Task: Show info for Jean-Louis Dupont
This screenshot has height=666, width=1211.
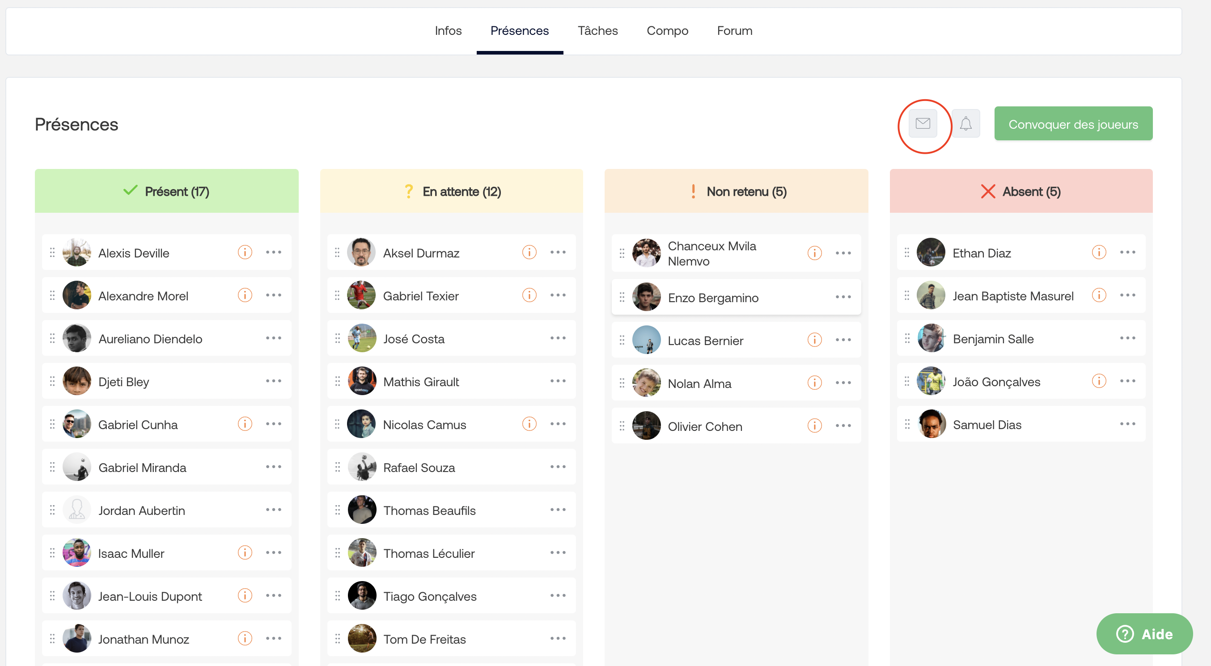Action: pos(245,595)
